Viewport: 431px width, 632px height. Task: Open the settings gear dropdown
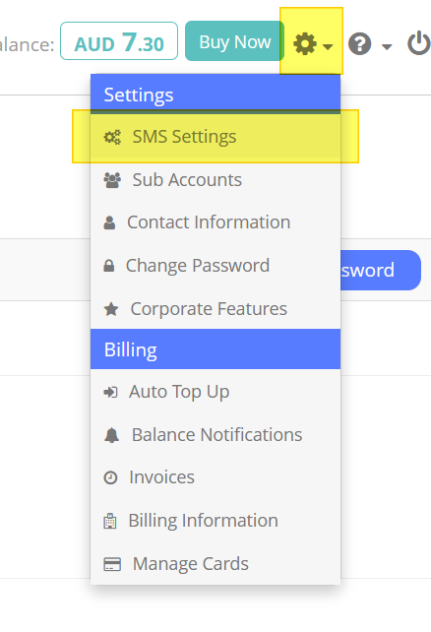(x=313, y=43)
